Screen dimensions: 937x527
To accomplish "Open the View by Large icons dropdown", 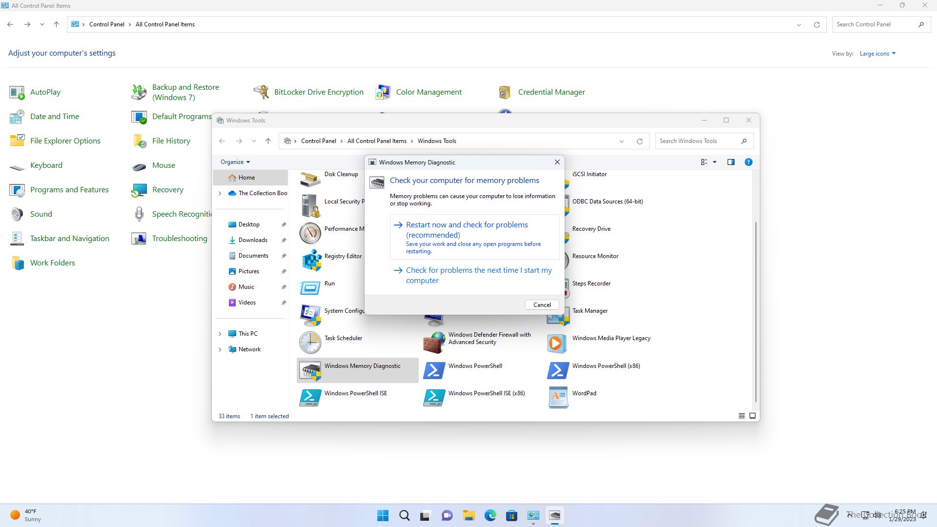I will 877,54.
